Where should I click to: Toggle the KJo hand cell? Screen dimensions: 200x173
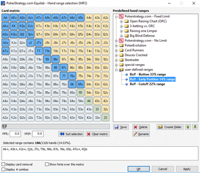coord(14,43)
